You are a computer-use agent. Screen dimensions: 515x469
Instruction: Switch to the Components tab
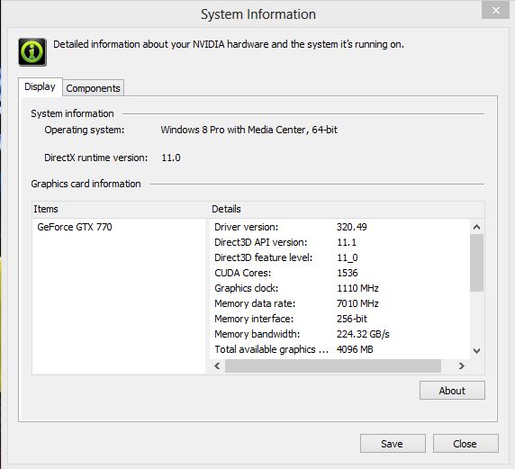click(x=94, y=87)
